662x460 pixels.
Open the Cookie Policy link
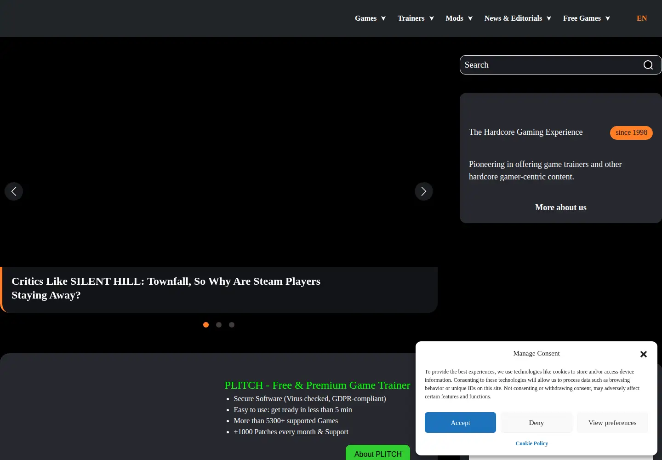point(532,443)
